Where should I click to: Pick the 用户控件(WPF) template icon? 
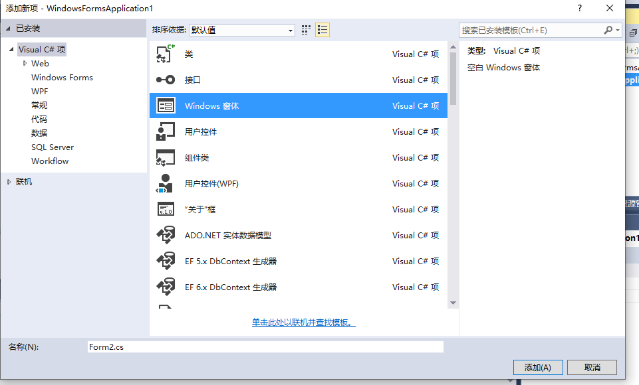click(166, 183)
